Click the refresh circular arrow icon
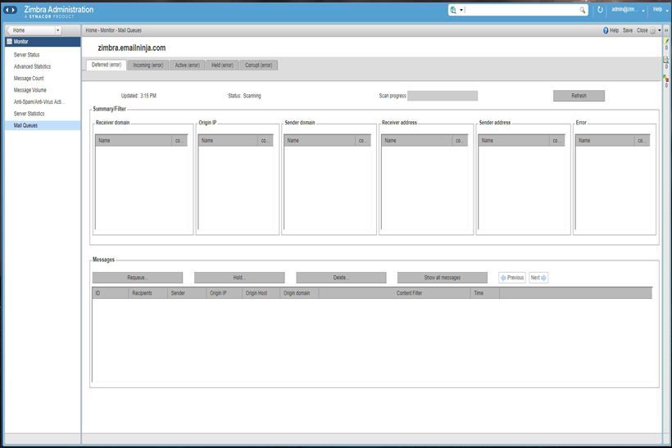 pos(600,10)
